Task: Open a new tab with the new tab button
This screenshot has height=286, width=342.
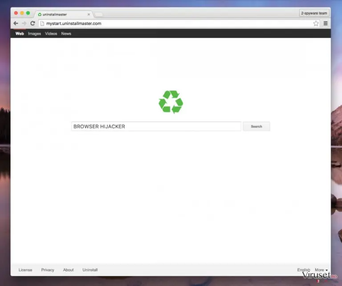Action: (98, 14)
